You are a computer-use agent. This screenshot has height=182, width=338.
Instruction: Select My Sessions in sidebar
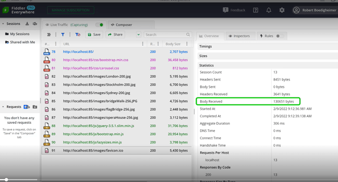coord(20,34)
